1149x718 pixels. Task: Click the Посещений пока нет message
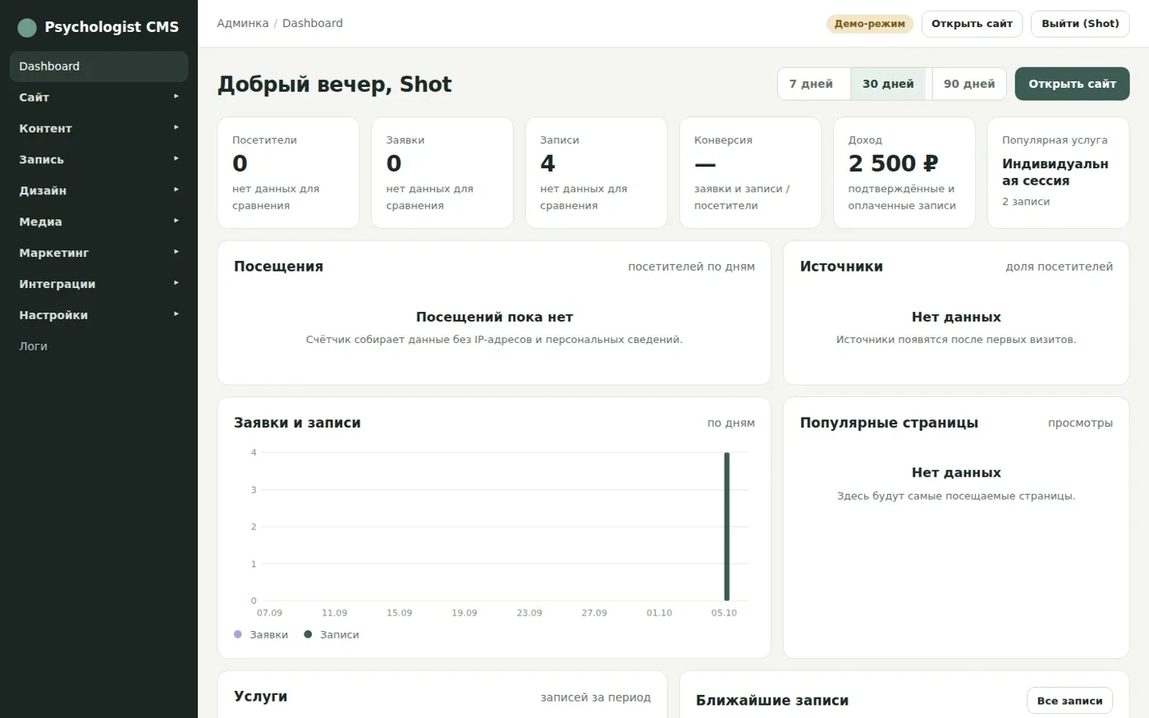point(494,318)
